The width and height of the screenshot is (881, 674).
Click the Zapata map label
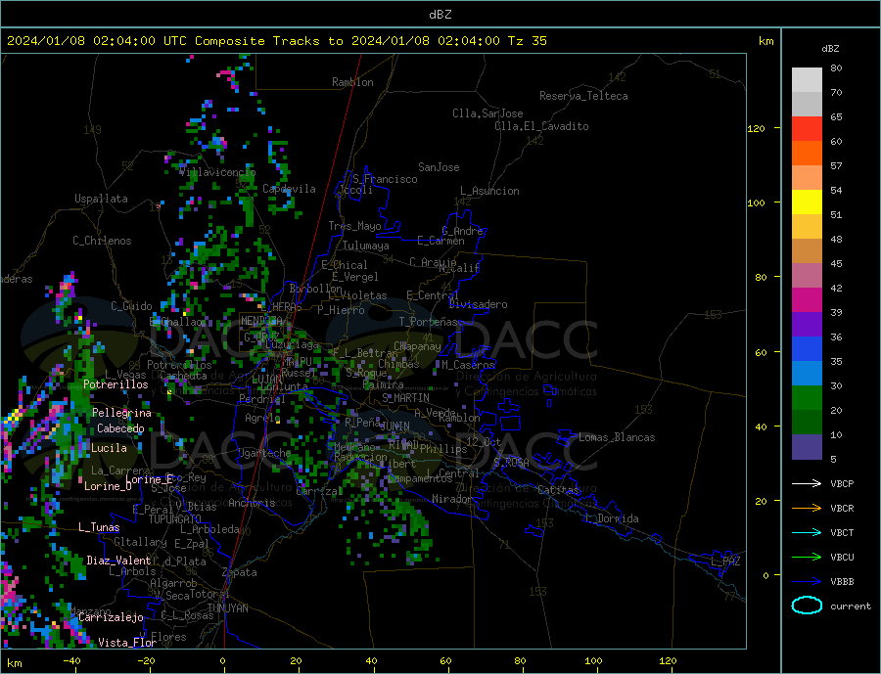pyautogui.click(x=240, y=573)
